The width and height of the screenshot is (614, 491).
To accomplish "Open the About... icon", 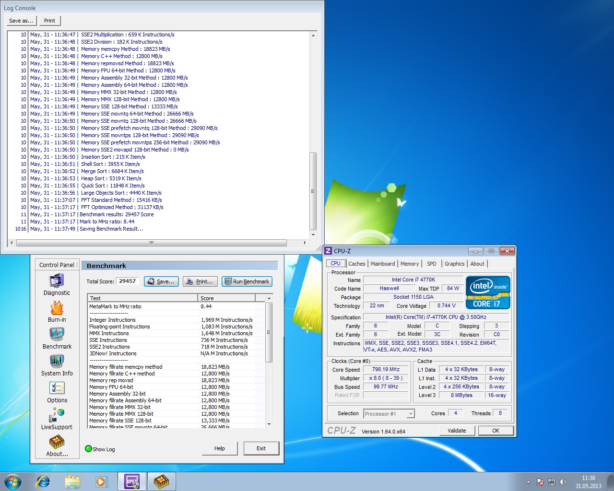I will (x=57, y=442).
